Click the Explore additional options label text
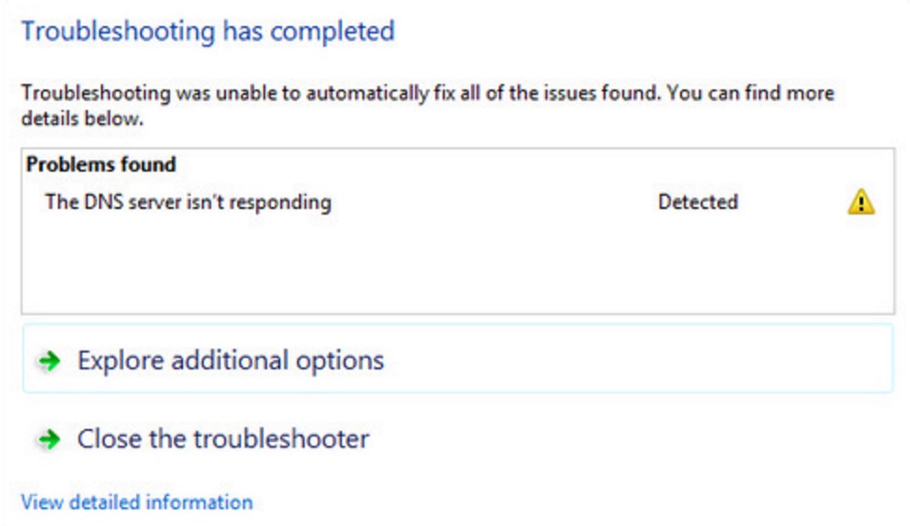 coord(231,360)
